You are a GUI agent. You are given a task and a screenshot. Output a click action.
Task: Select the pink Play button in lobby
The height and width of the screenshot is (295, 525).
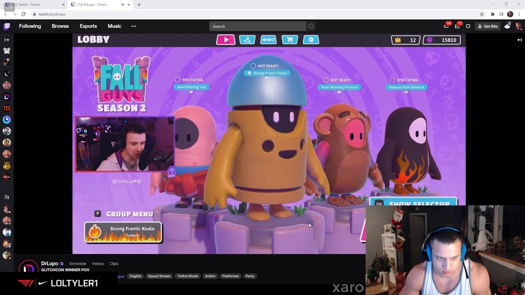(226, 40)
